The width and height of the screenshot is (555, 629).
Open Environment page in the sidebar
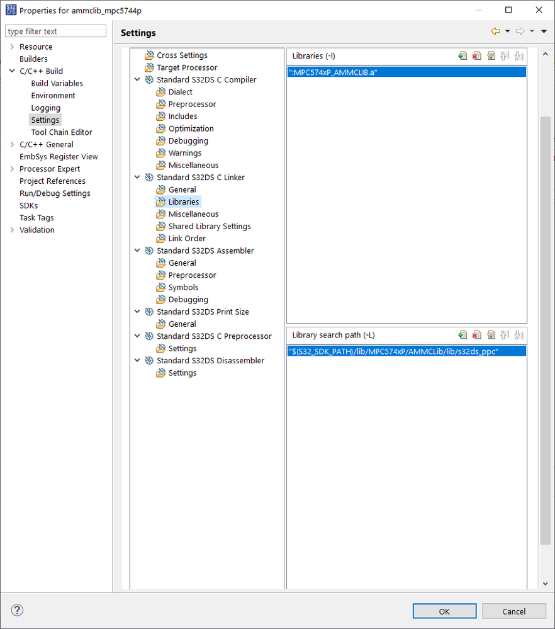(x=53, y=96)
